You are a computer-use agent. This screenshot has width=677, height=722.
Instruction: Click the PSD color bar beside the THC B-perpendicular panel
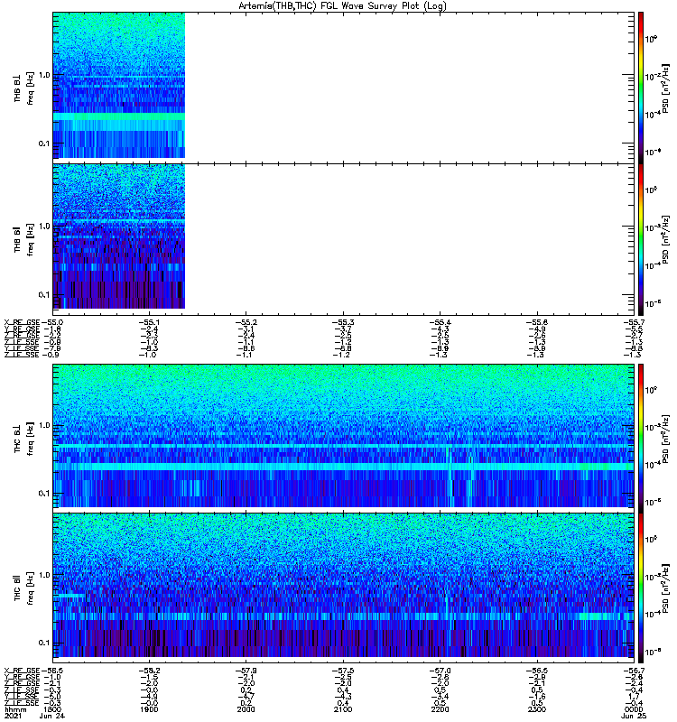pyautogui.click(x=641, y=438)
